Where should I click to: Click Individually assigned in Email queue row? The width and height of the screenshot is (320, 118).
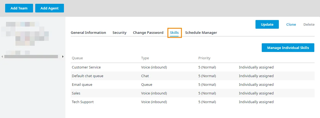(256, 85)
